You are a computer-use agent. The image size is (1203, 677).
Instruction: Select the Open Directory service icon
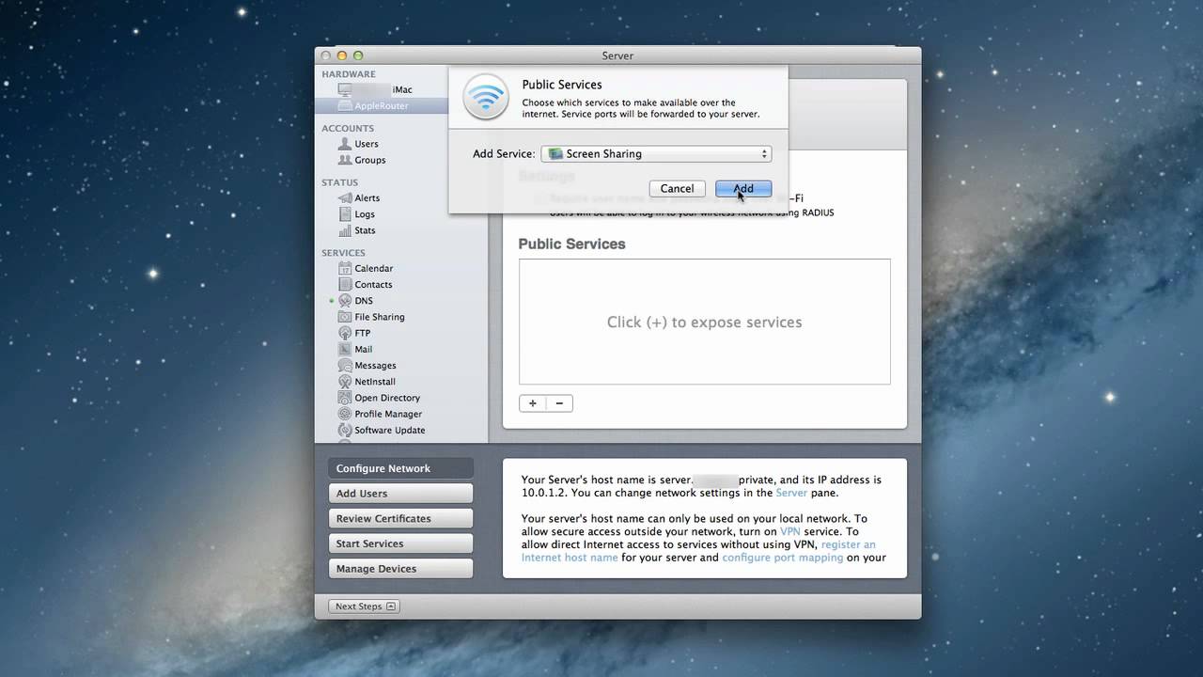345,398
